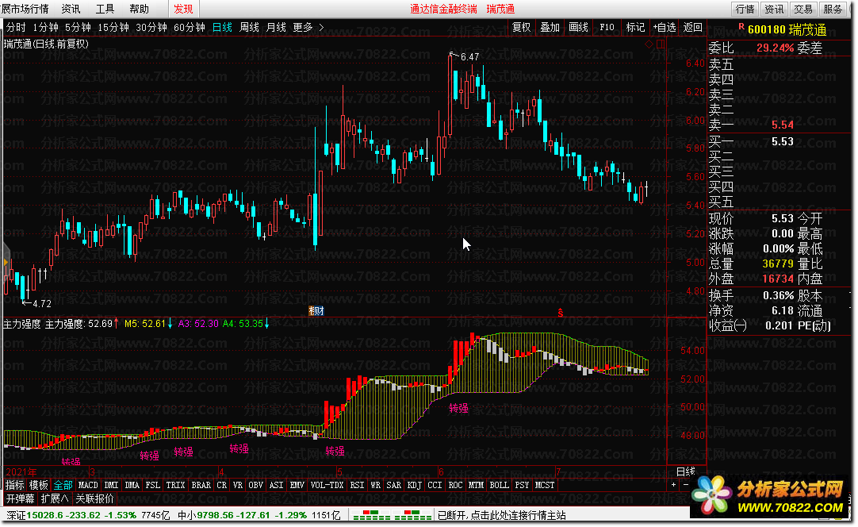Switch indicator to CCI
The width and height of the screenshot is (858, 527).
[x=435, y=485]
